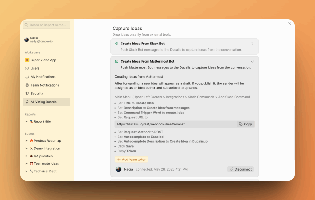
Task: Click the Users people icon in sidebar
Action: pos(27,68)
